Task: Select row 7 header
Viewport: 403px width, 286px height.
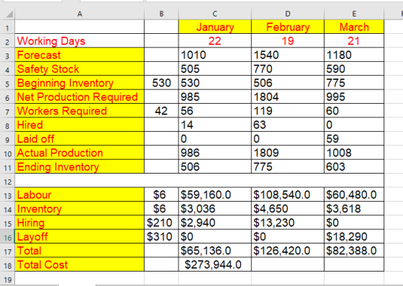Action: [x=7, y=111]
